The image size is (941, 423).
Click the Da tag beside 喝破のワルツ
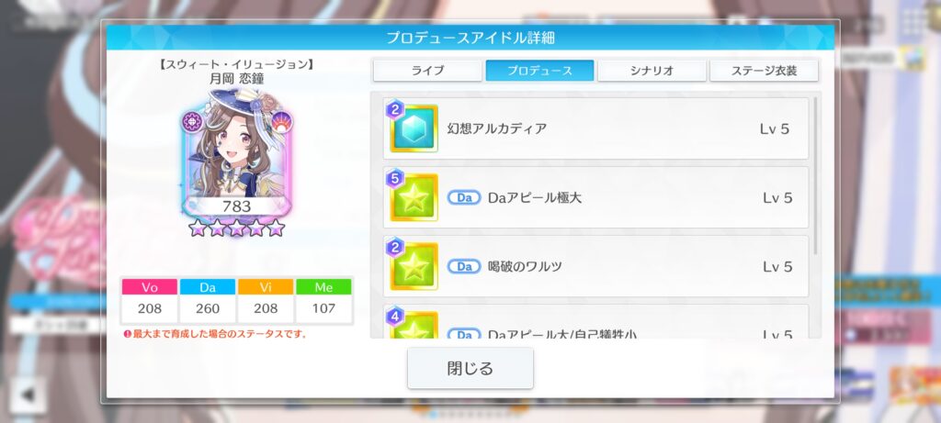pos(464,267)
